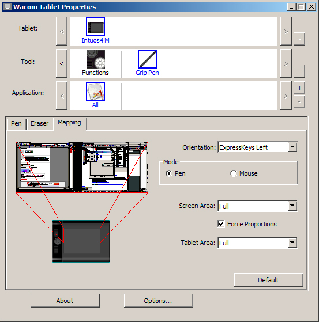Open the Tablet Area dropdown
Image resolution: width=319 pixels, height=322 pixels.
tap(292, 243)
